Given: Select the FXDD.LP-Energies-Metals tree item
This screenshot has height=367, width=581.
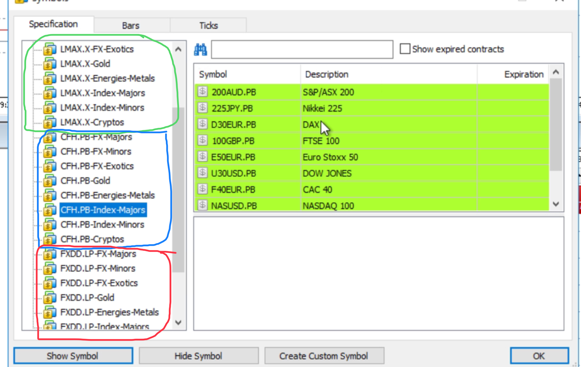Looking at the screenshot, I should [110, 313].
